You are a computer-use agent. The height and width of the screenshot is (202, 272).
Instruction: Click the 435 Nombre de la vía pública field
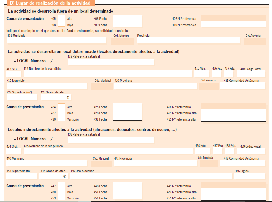tap(108, 151)
